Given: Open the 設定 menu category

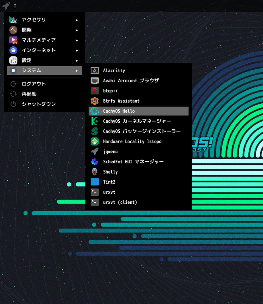Looking at the screenshot, I should 45,60.
